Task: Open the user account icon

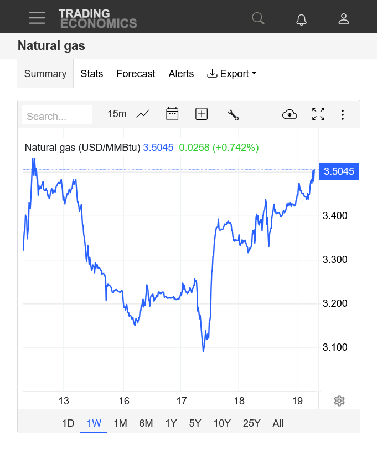Action: coord(344,19)
